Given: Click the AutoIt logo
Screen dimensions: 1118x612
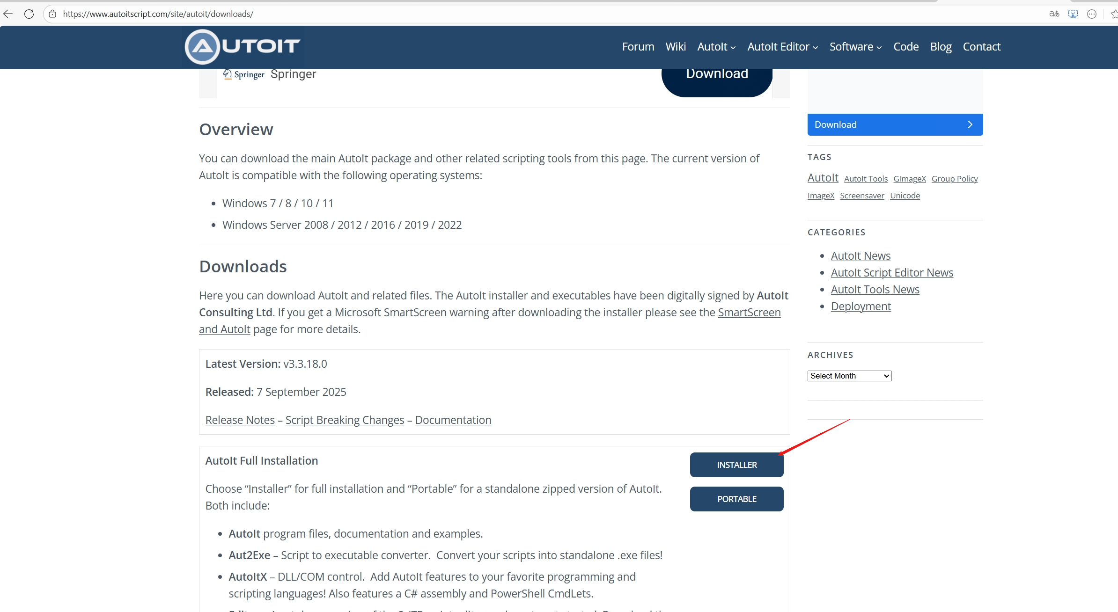Looking at the screenshot, I should [243, 46].
